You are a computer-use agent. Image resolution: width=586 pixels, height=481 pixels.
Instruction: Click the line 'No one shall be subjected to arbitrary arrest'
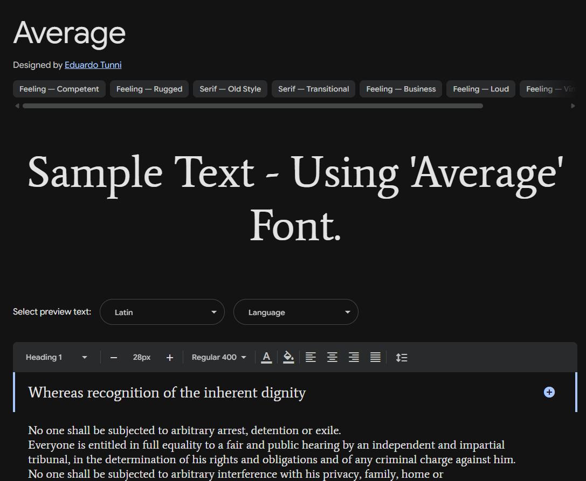click(184, 430)
